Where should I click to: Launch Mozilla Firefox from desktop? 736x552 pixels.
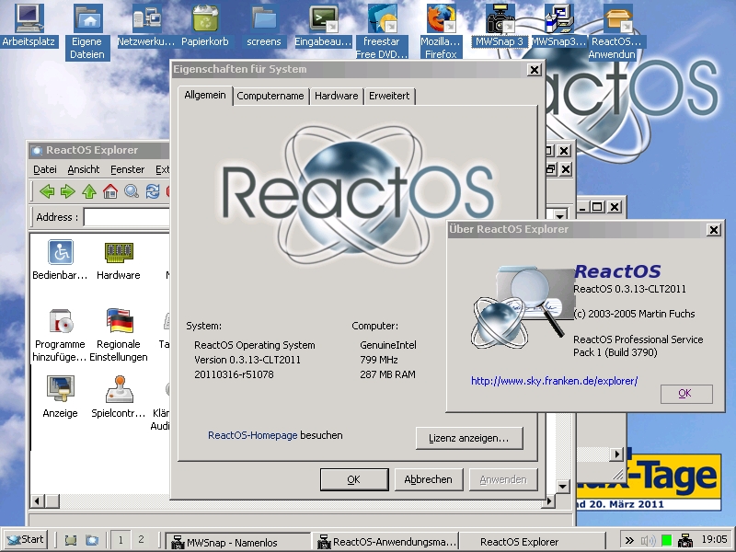pyautogui.click(x=441, y=25)
